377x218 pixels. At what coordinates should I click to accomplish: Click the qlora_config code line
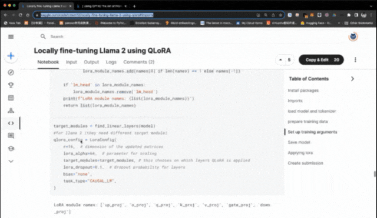(85, 140)
